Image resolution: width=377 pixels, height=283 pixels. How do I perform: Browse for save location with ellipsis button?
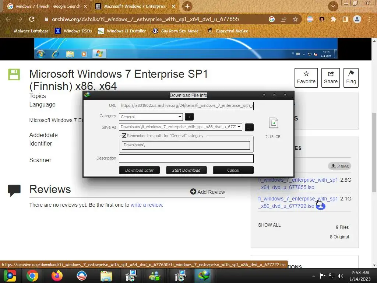tap(249, 127)
